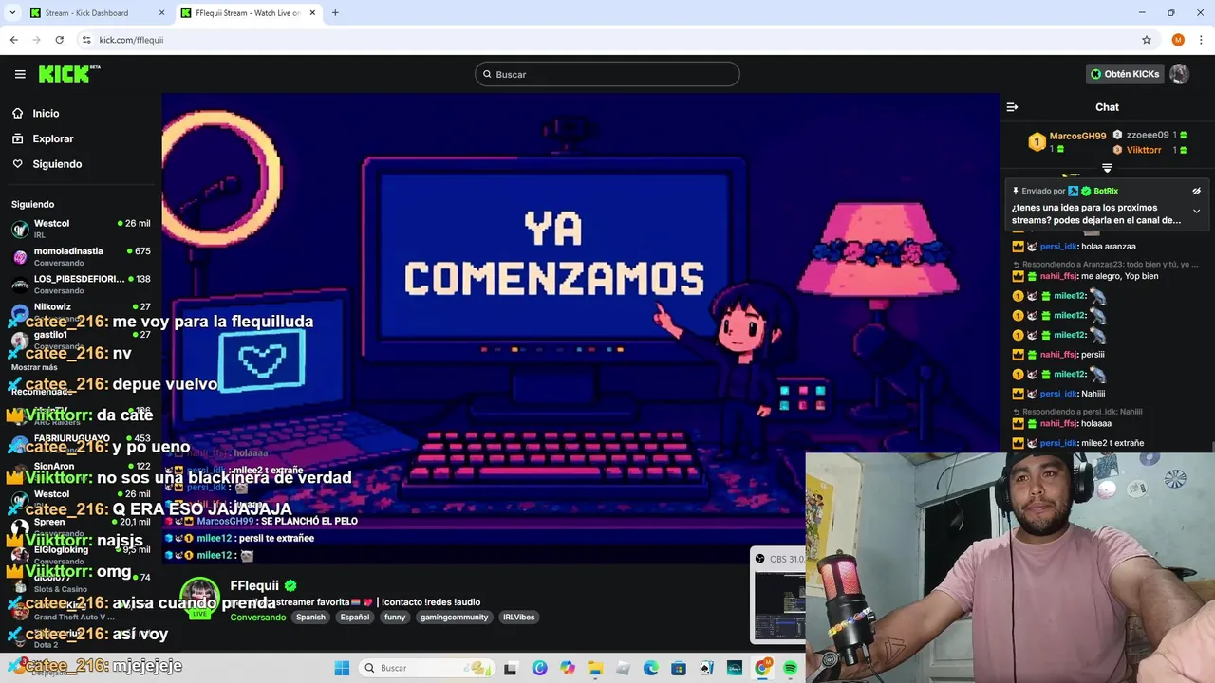Open the Kick user avatar menu
Image resolution: width=1215 pixels, height=683 pixels.
pyautogui.click(x=1179, y=74)
